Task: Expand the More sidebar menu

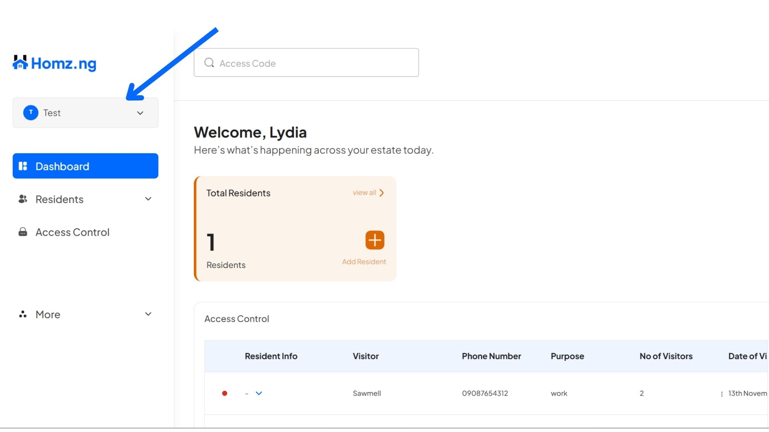Action: click(x=148, y=314)
